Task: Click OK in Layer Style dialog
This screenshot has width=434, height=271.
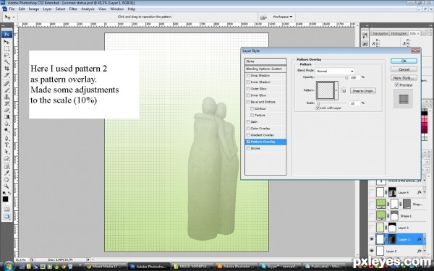Action: point(404,61)
